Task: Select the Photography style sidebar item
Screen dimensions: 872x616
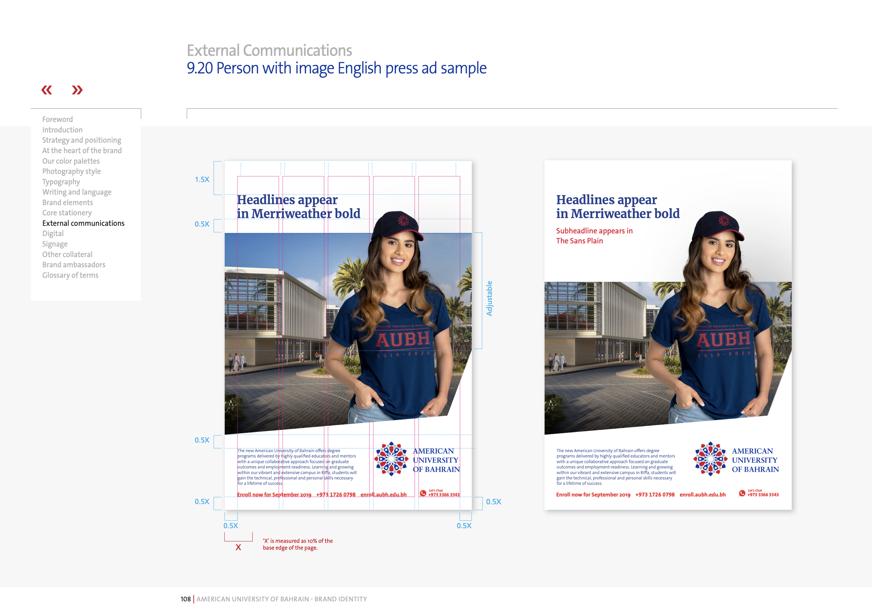Action: coord(72,171)
